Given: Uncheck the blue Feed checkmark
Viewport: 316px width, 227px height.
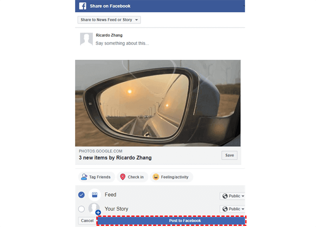Looking at the screenshot, I should tap(81, 195).
